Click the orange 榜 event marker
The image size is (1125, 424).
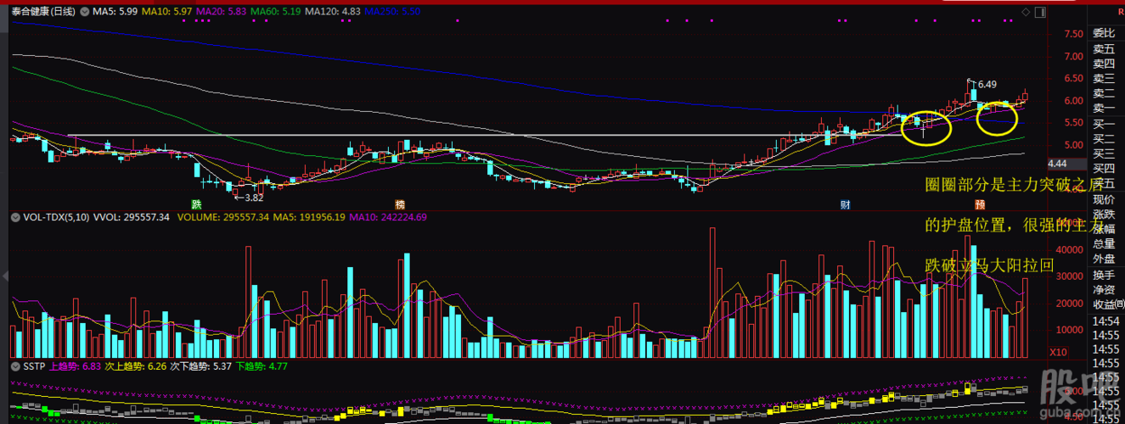(x=400, y=204)
